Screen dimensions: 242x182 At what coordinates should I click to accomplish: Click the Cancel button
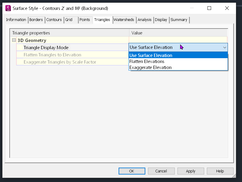pos(161,171)
